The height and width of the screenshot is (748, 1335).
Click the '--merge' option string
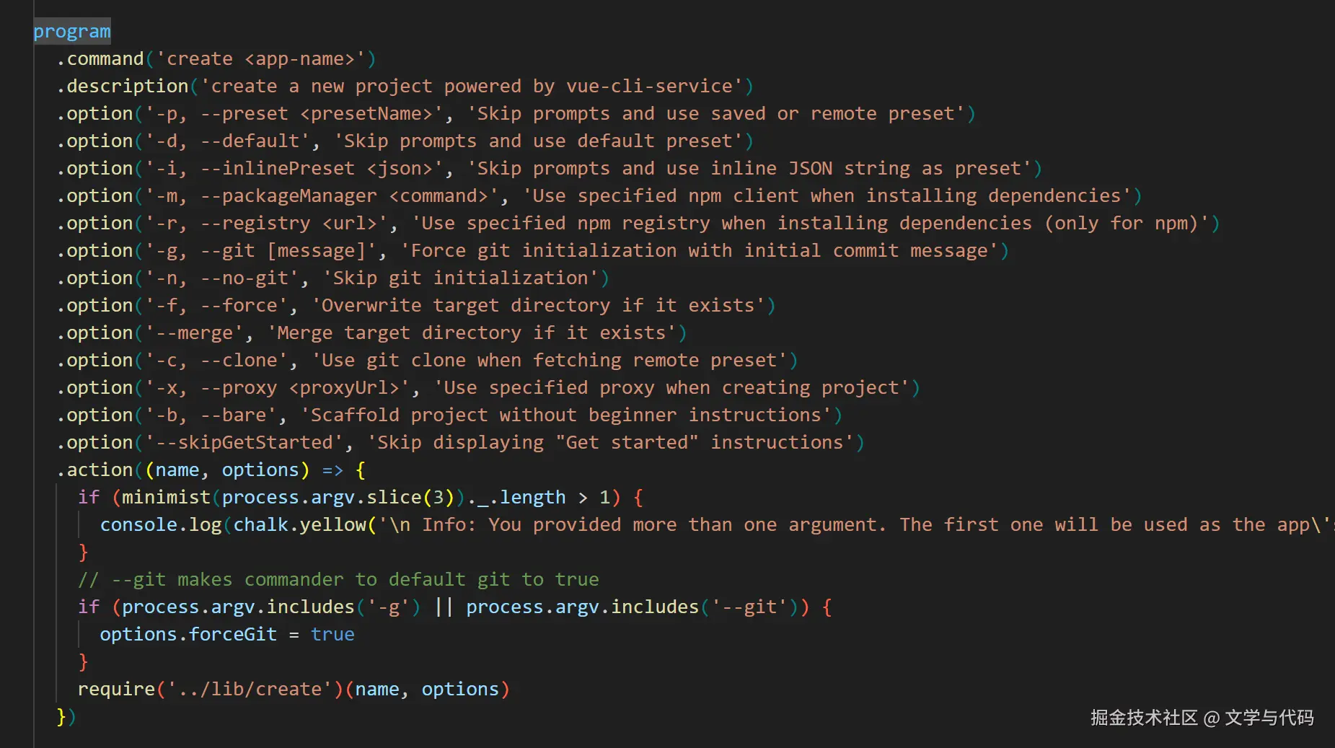tap(199, 333)
